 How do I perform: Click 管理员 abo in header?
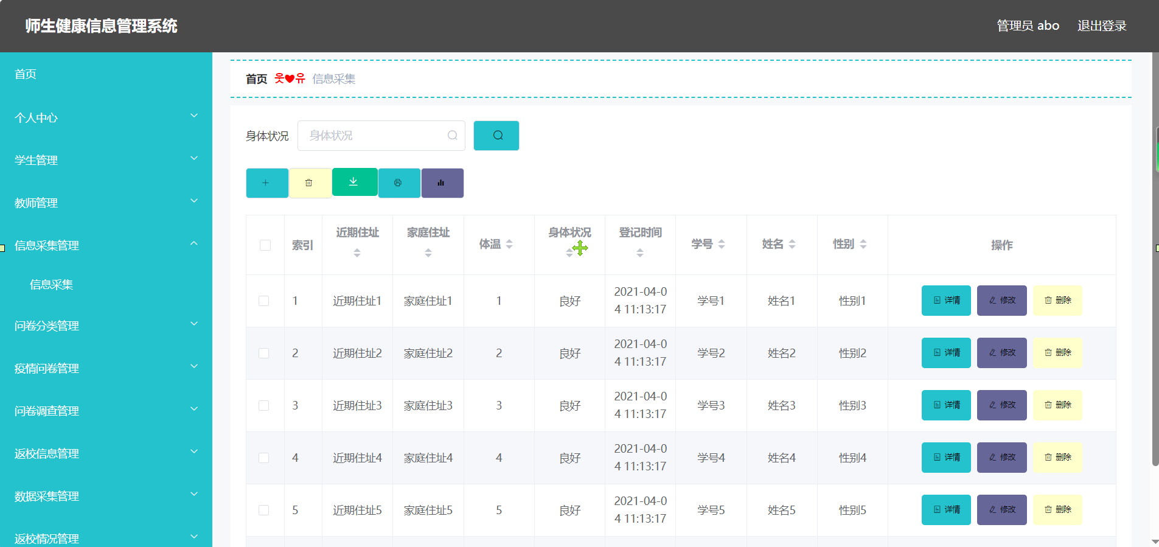[1028, 26]
